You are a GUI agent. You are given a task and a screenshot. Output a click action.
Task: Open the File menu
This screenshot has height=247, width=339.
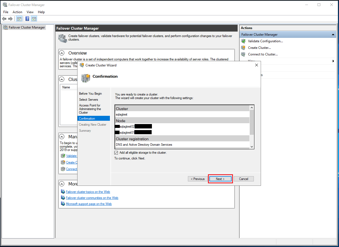pyautogui.click(x=6, y=12)
